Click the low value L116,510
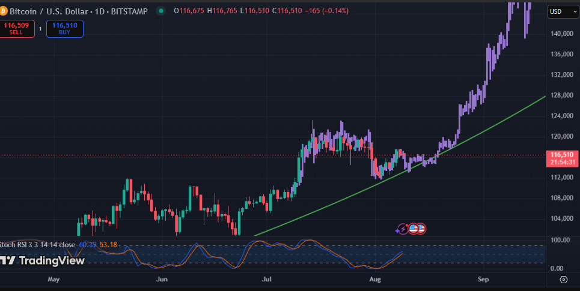 click(x=254, y=11)
